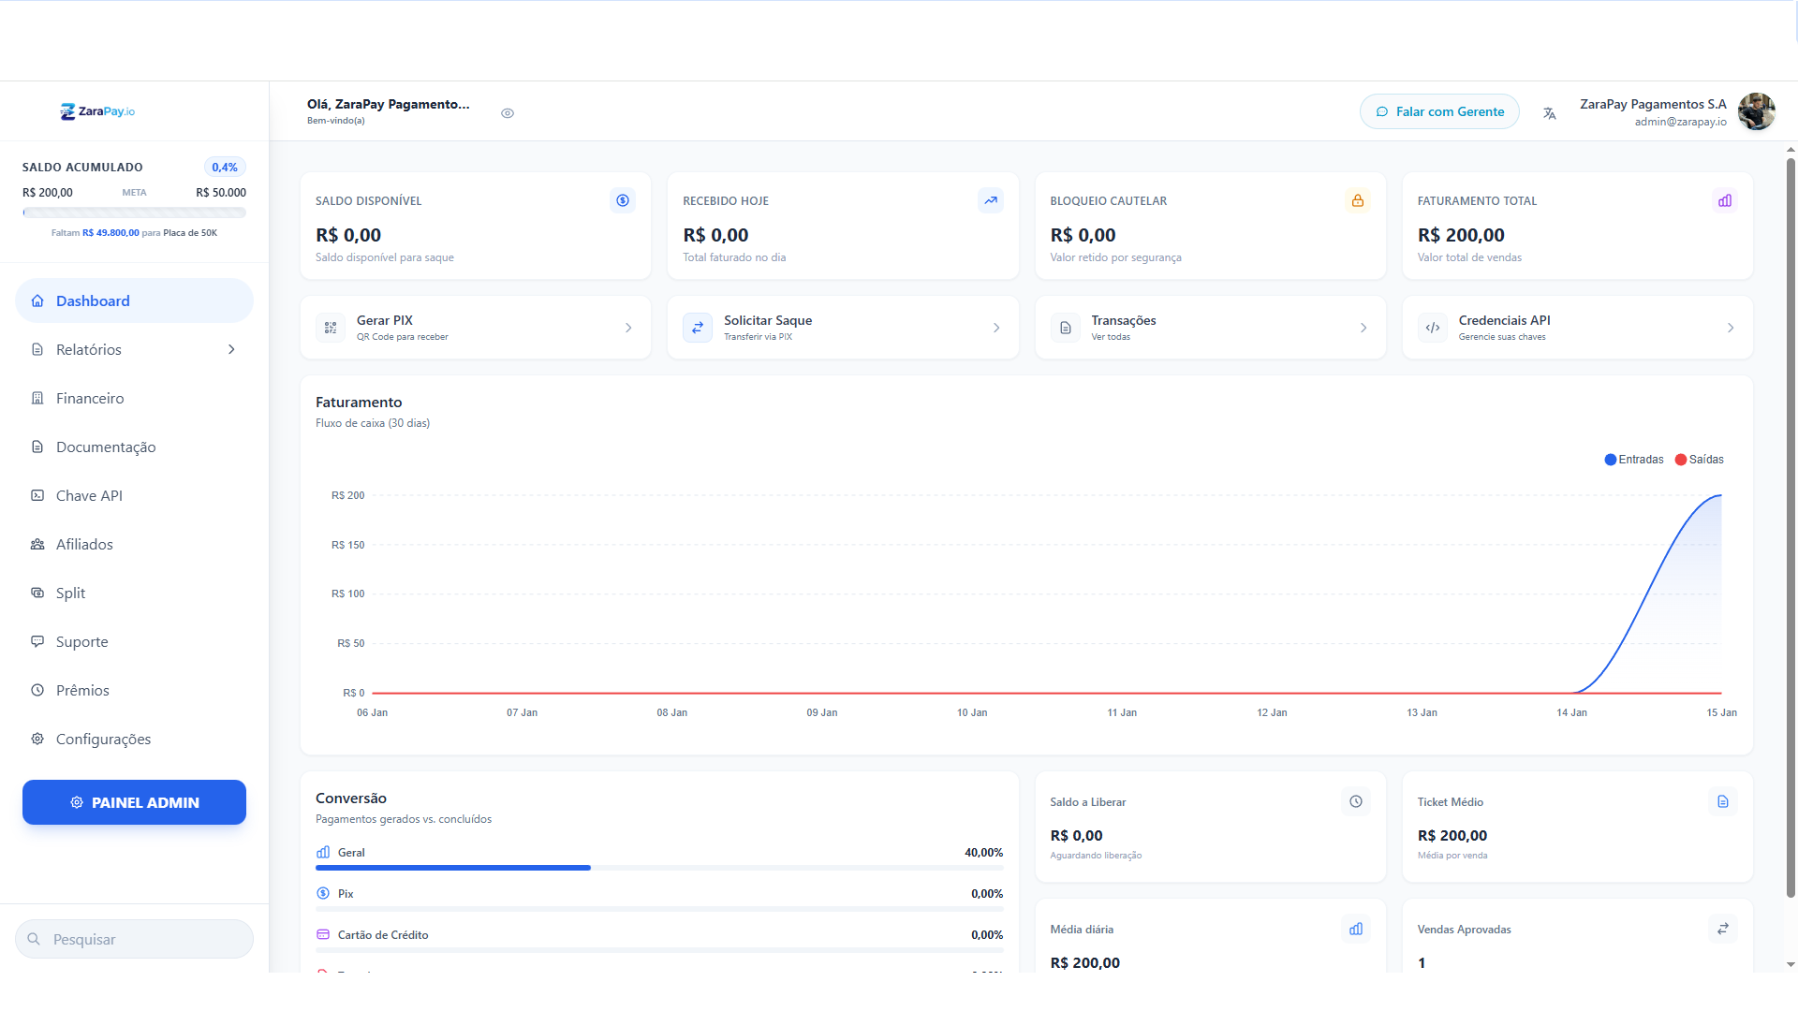Screen dimensions: 1798x1011
Task: Click the Vendas Aprovadas swap icon
Action: click(x=1722, y=929)
